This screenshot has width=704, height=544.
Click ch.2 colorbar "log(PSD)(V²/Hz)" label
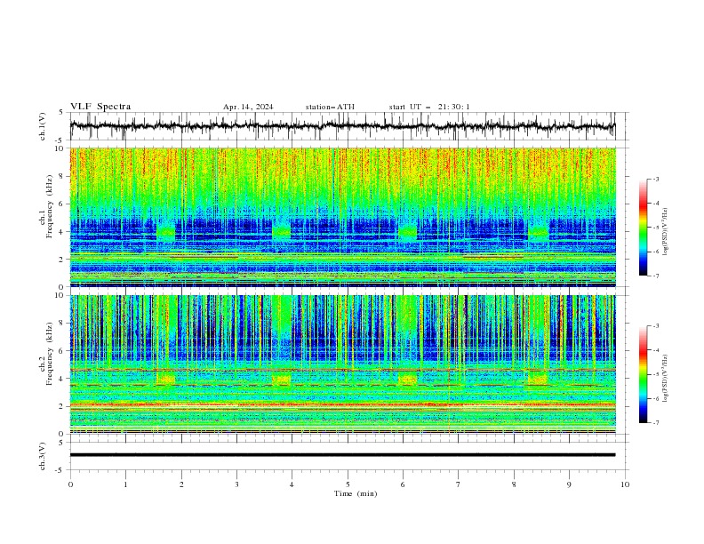click(x=665, y=379)
